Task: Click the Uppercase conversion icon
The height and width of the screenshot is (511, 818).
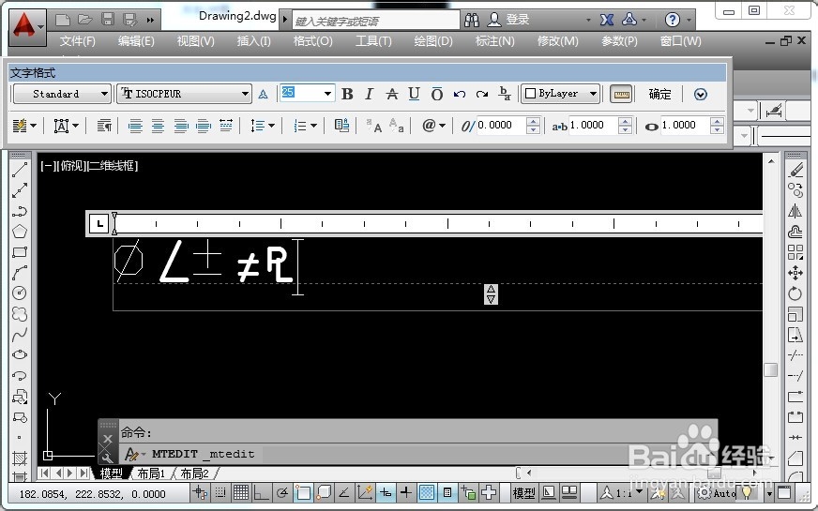Action: (373, 126)
